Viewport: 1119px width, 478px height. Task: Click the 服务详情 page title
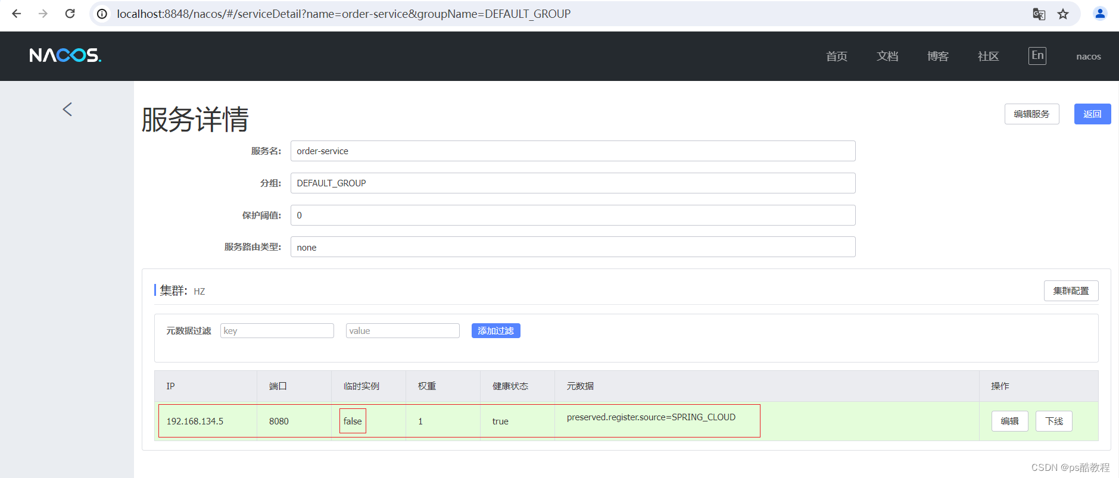(195, 119)
